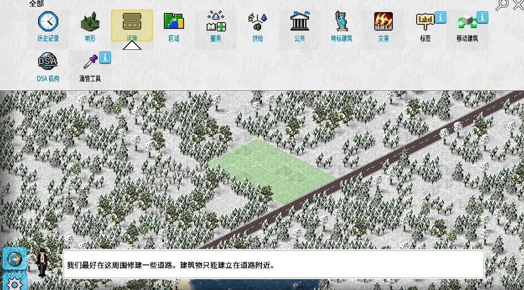Open the 历史记录 (History) clock icon
The image size is (524, 290).
[x=48, y=22]
